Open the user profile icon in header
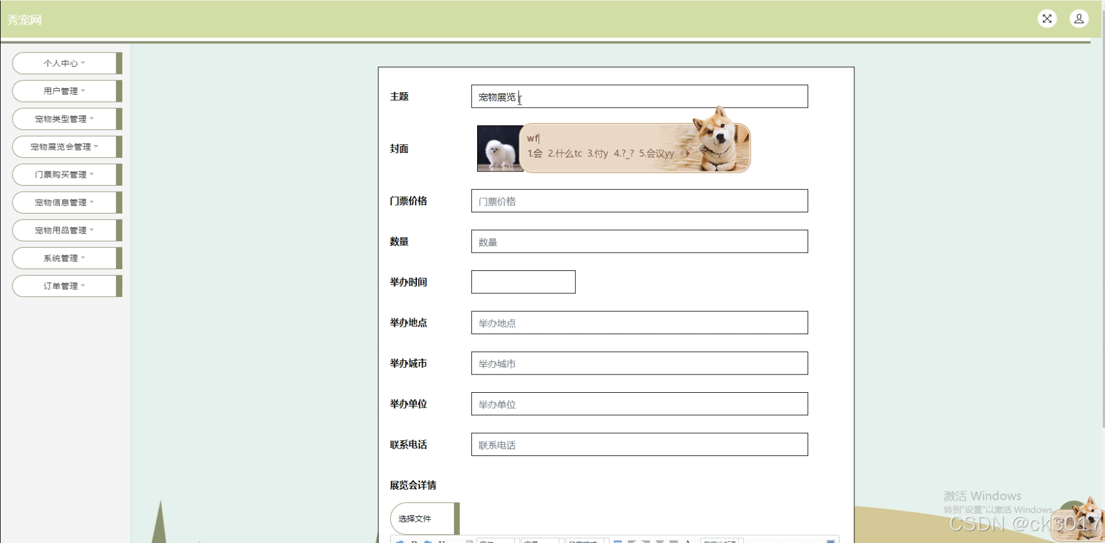1105x543 pixels. coord(1079,19)
